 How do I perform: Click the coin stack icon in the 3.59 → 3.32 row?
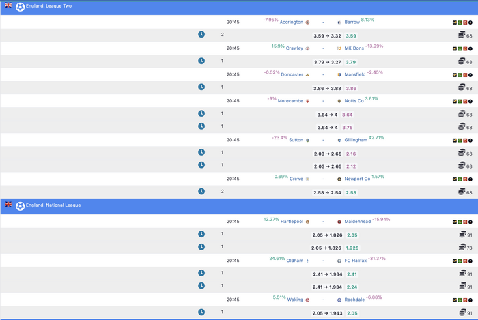(462, 35)
